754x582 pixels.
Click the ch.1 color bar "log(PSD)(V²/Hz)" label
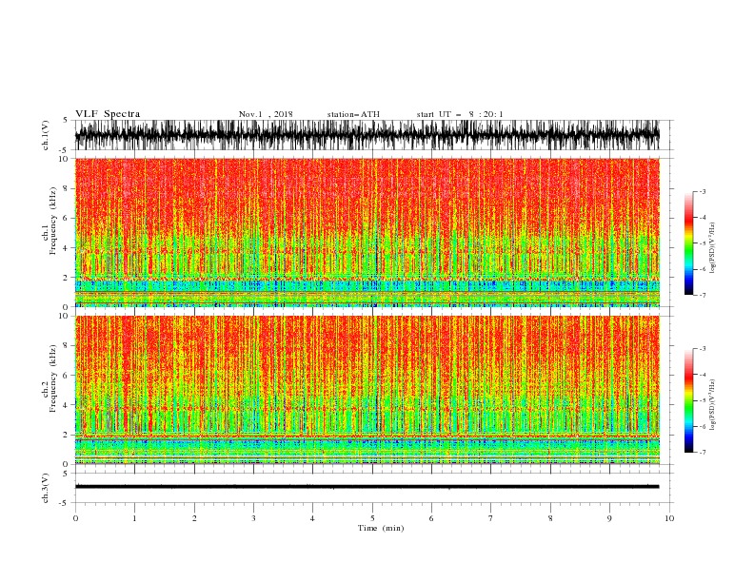click(x=713, y=248)
